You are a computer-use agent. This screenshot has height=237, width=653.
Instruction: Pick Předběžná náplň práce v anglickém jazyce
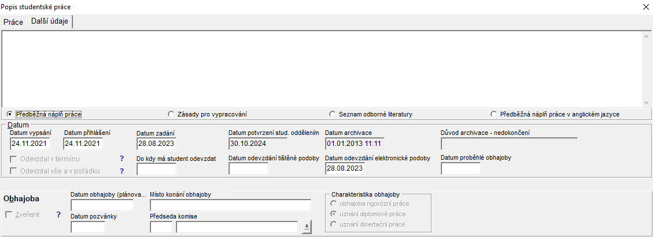click(493, 114)
